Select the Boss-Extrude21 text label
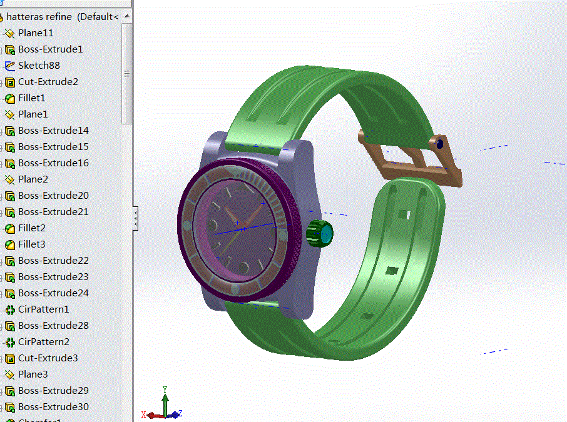 click(53, 212)
